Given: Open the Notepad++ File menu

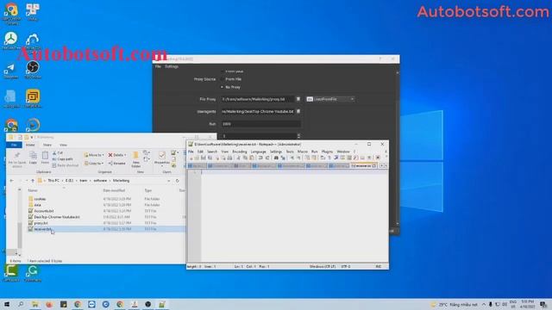Looking at the screenshot, I should 191,152.
